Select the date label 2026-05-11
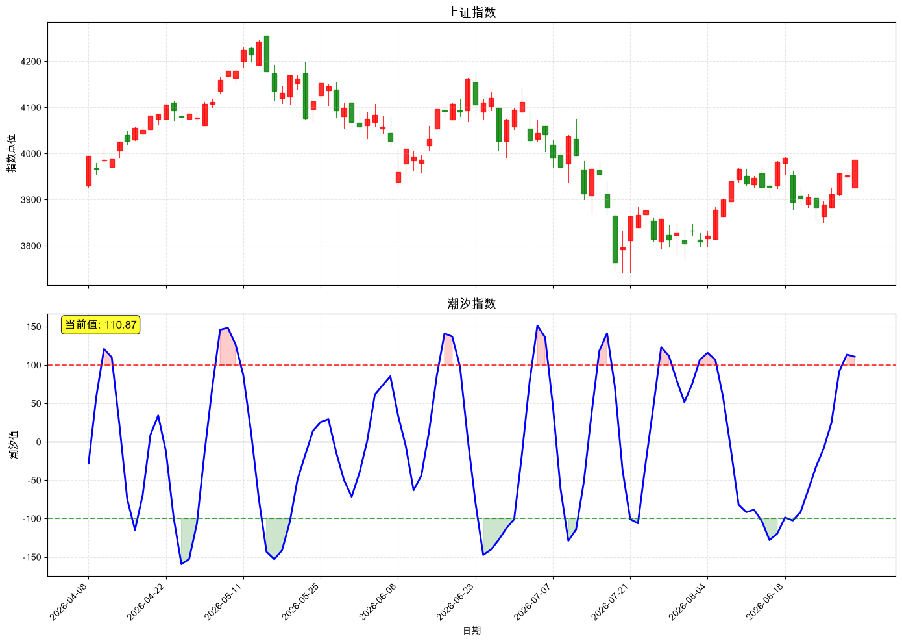 point(226,601)
